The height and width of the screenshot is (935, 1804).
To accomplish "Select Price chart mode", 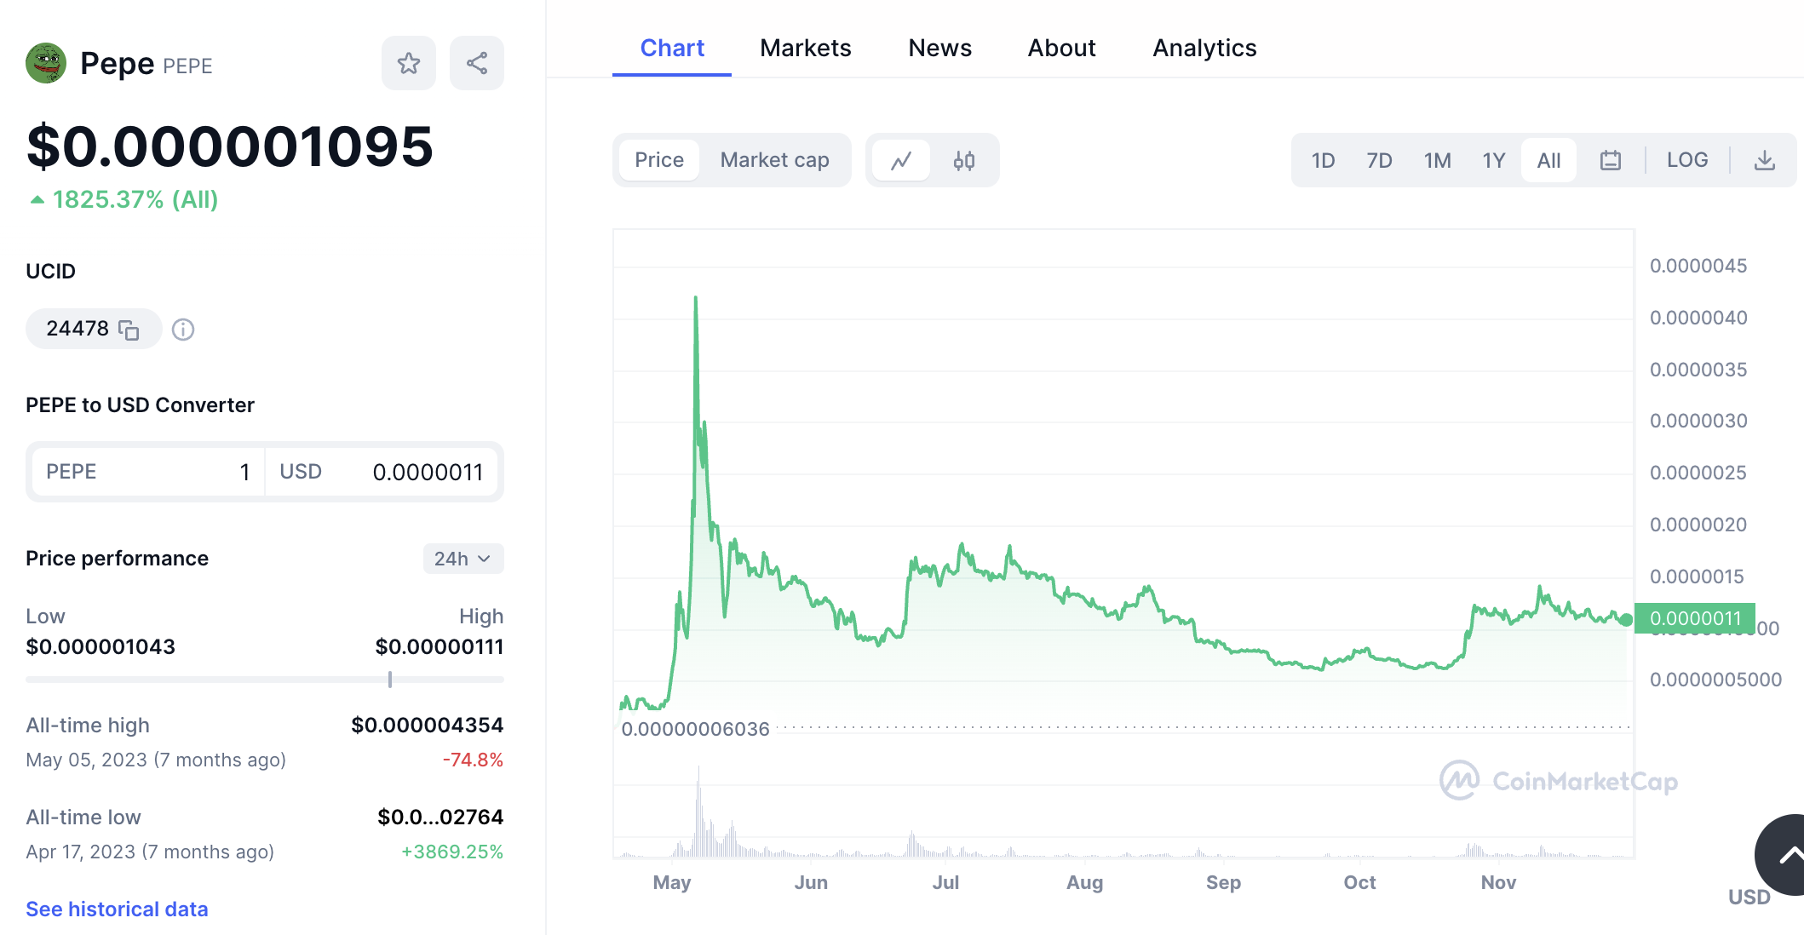I will pos(659,160).
